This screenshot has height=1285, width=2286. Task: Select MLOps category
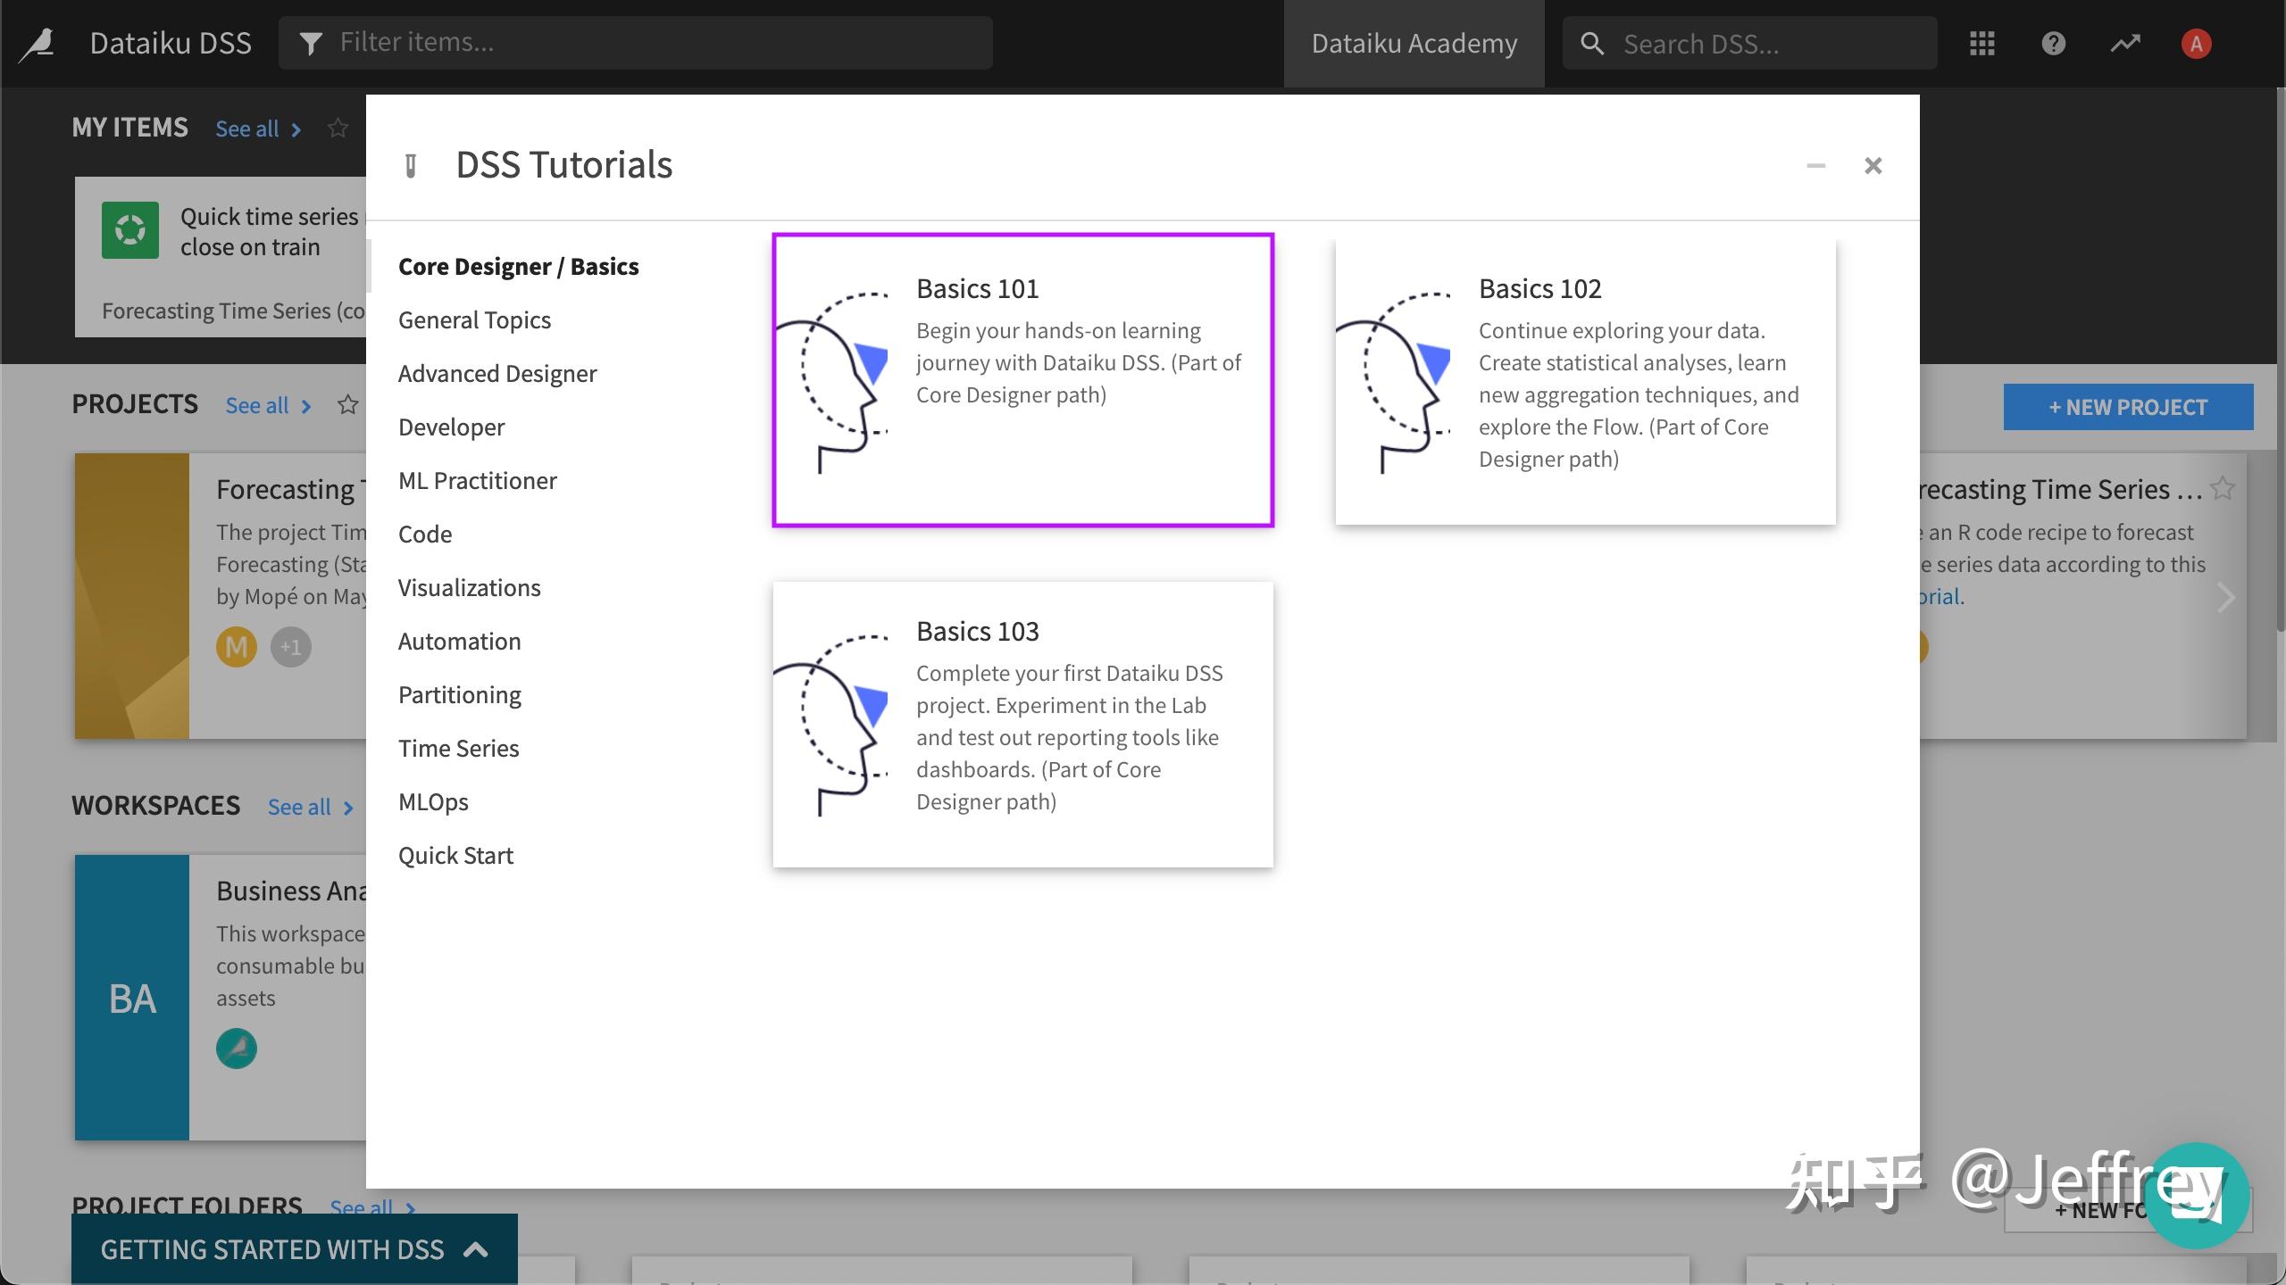tap(433, 802)
